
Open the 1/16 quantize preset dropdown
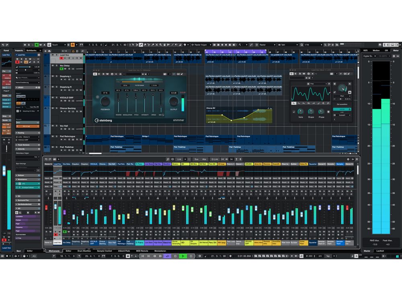tap(312, 45)
